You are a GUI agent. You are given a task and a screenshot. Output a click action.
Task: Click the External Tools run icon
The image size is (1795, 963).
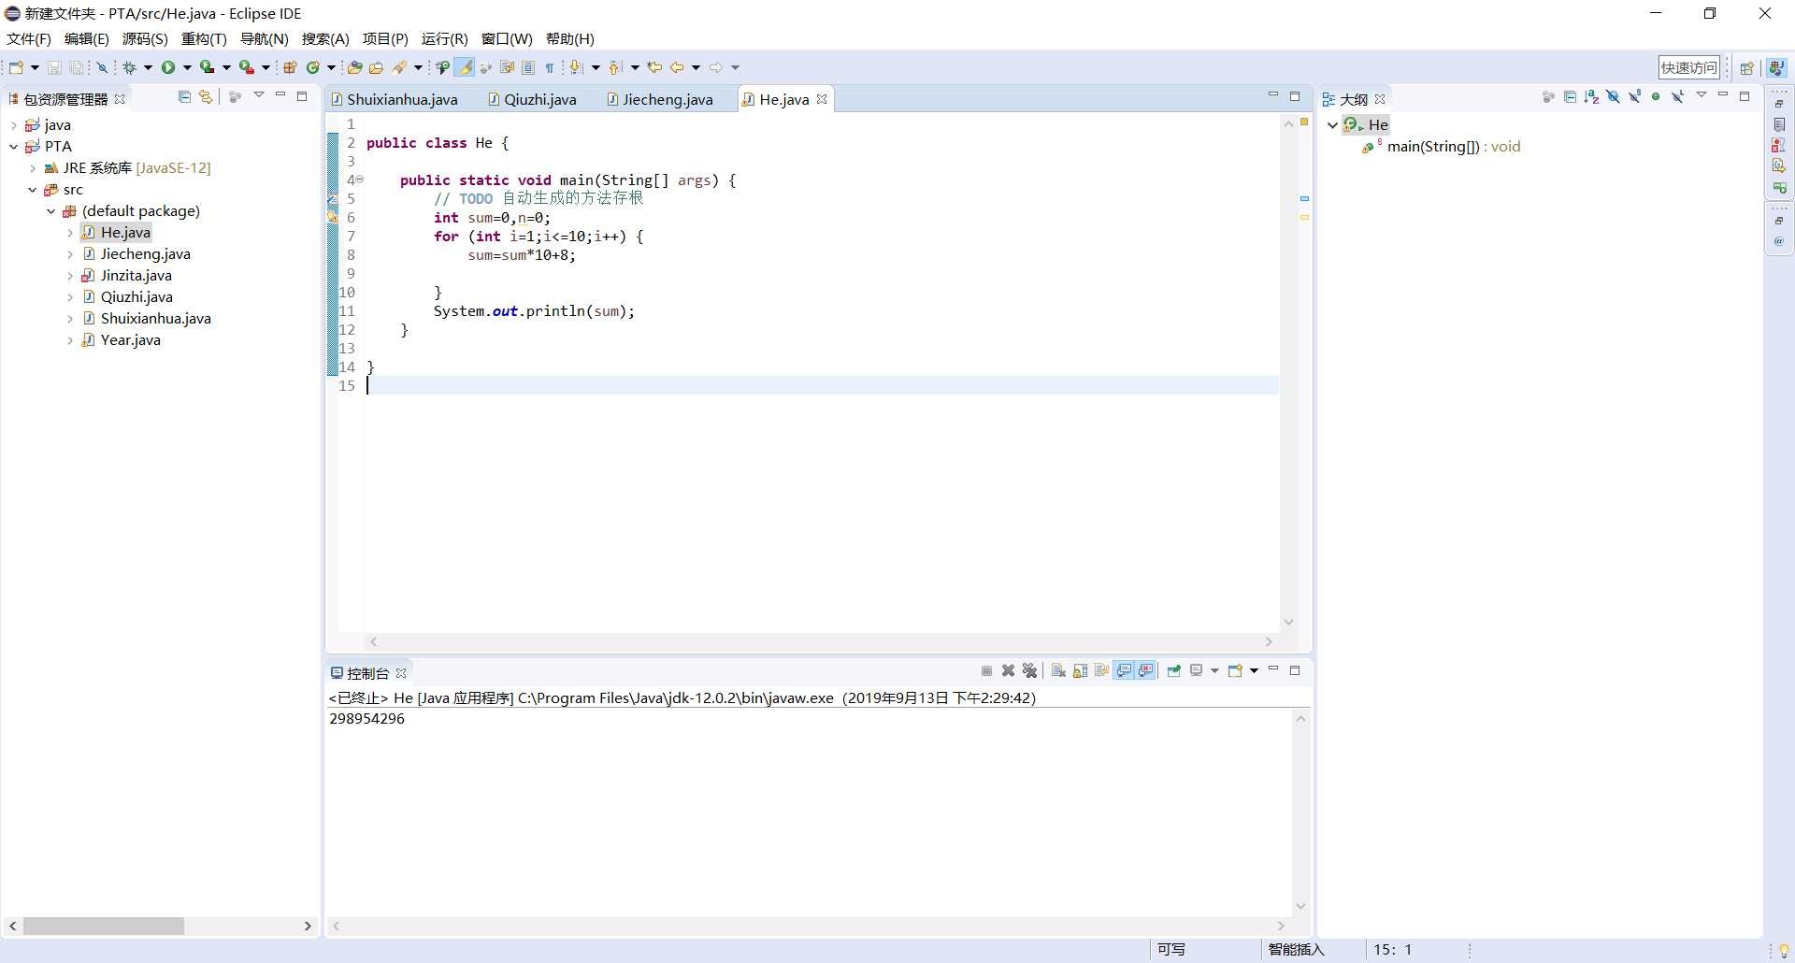(247, 67)
